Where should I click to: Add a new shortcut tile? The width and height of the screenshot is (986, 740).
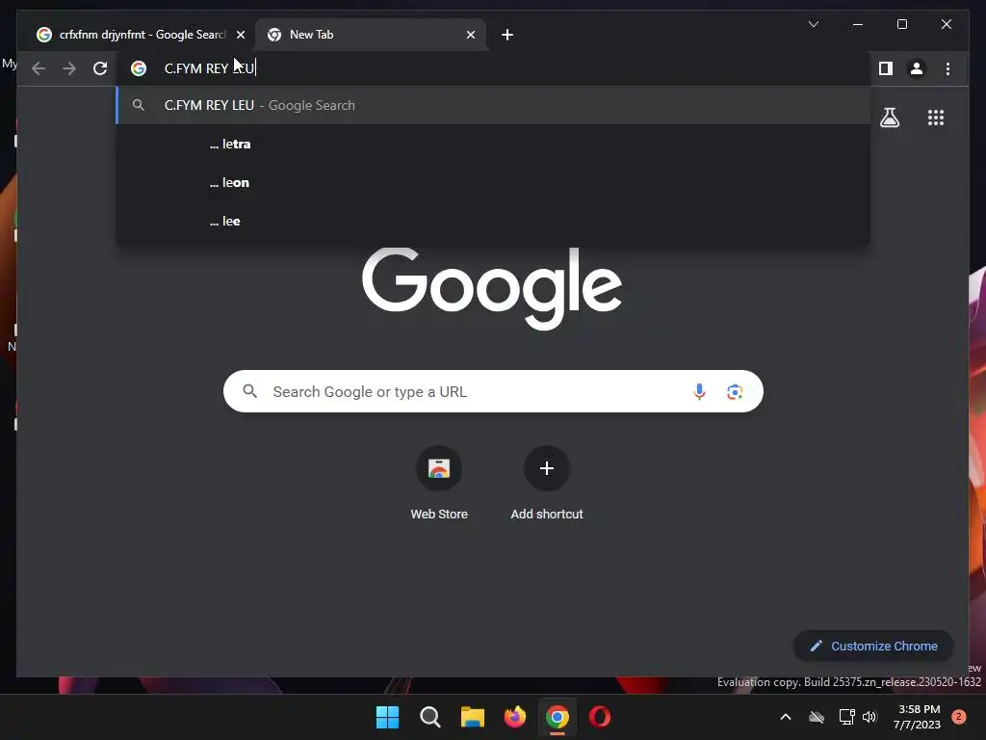tap(547, 484)
